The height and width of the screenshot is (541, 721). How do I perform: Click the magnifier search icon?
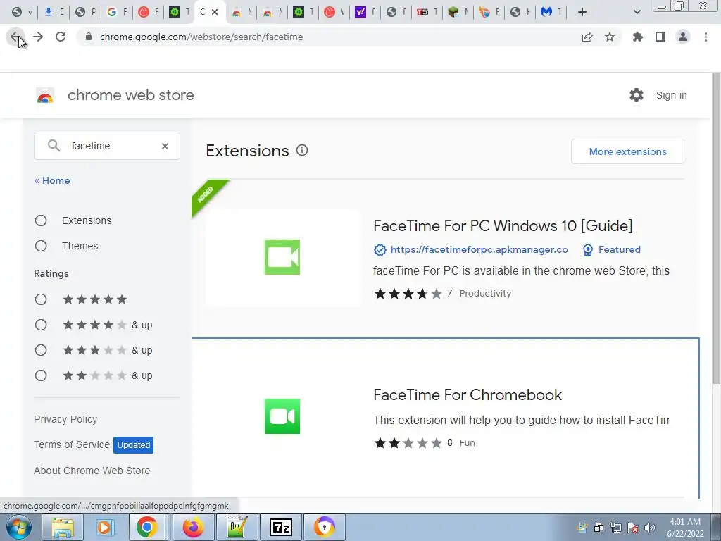point(54,146)
